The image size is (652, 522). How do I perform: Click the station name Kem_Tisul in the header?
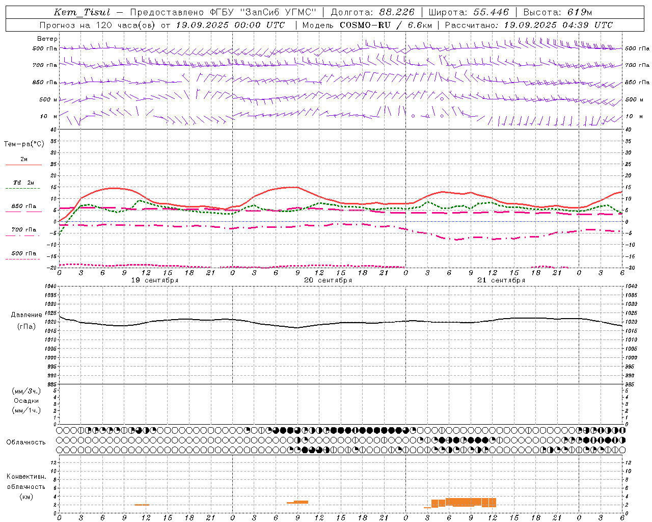81,12
